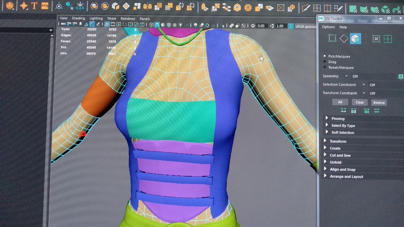
Task: Select the Type text tool icon
Action: pyautogui.click(x=34, y=6)
